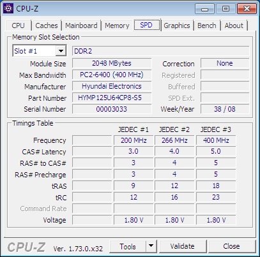Click JEDEC #2 tRC value 16
This screenshot has height=257, width=260.
[174, 197]
